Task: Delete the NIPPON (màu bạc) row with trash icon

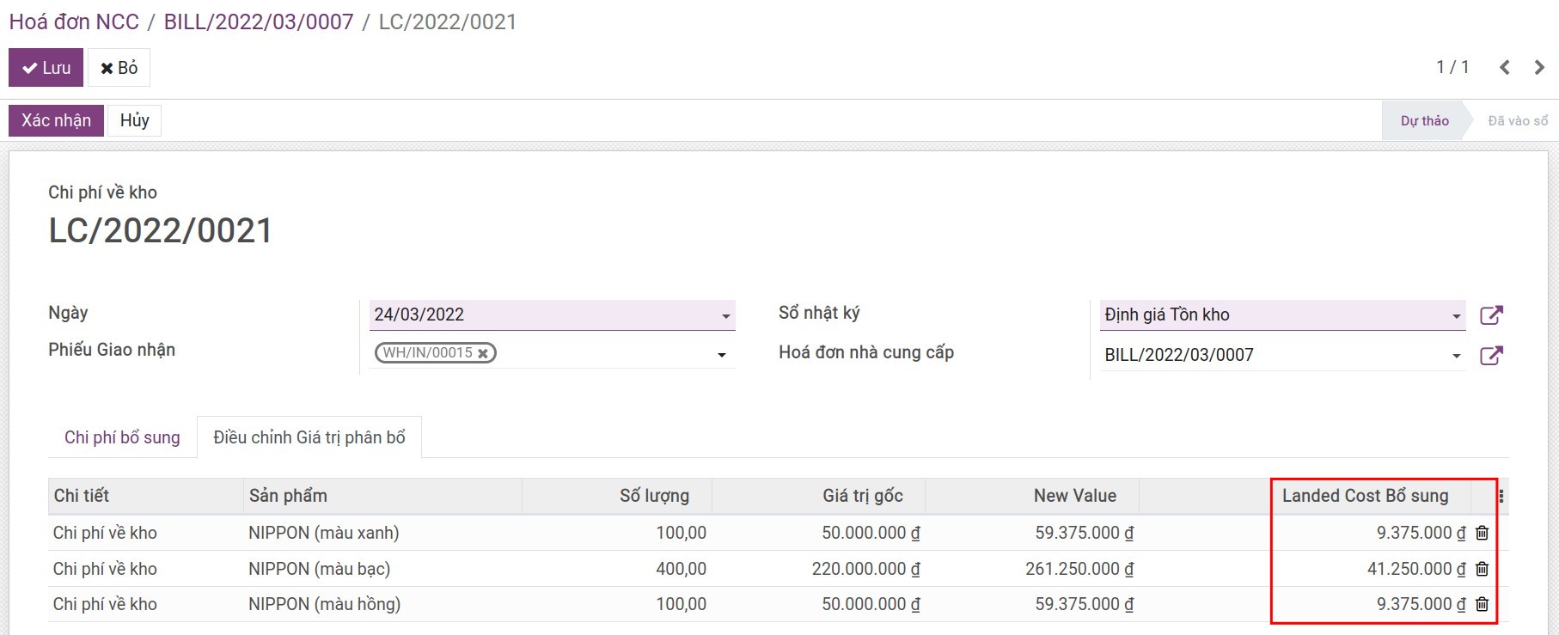Action: (1482, 569)
